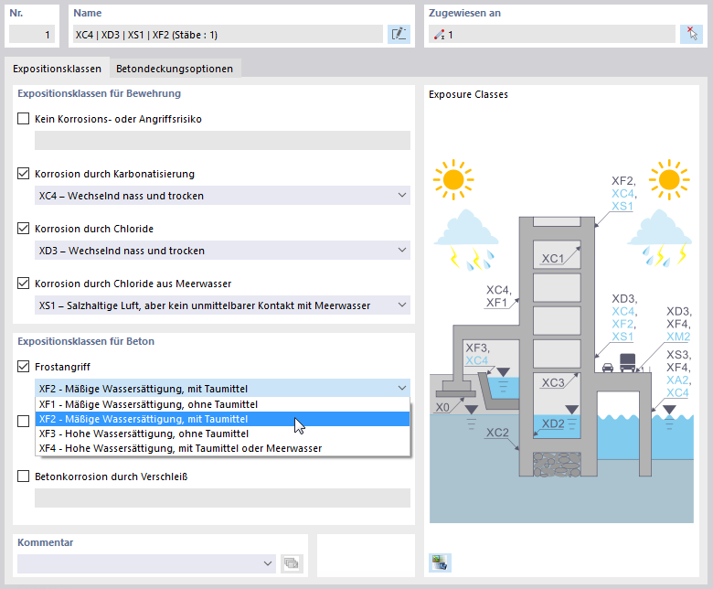Viewport: 713px width, 589px height.
Task: Switch to the Expositionsklassen tab
Action: (57, 69)
